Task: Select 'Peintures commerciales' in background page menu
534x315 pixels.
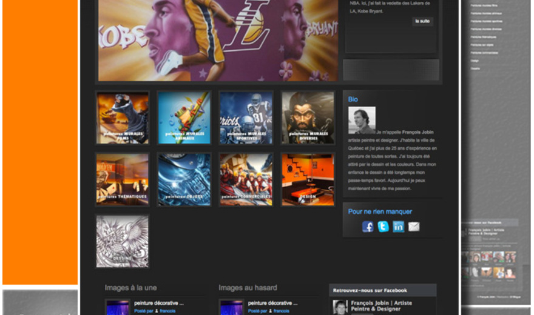Action: tap(485, 53)
